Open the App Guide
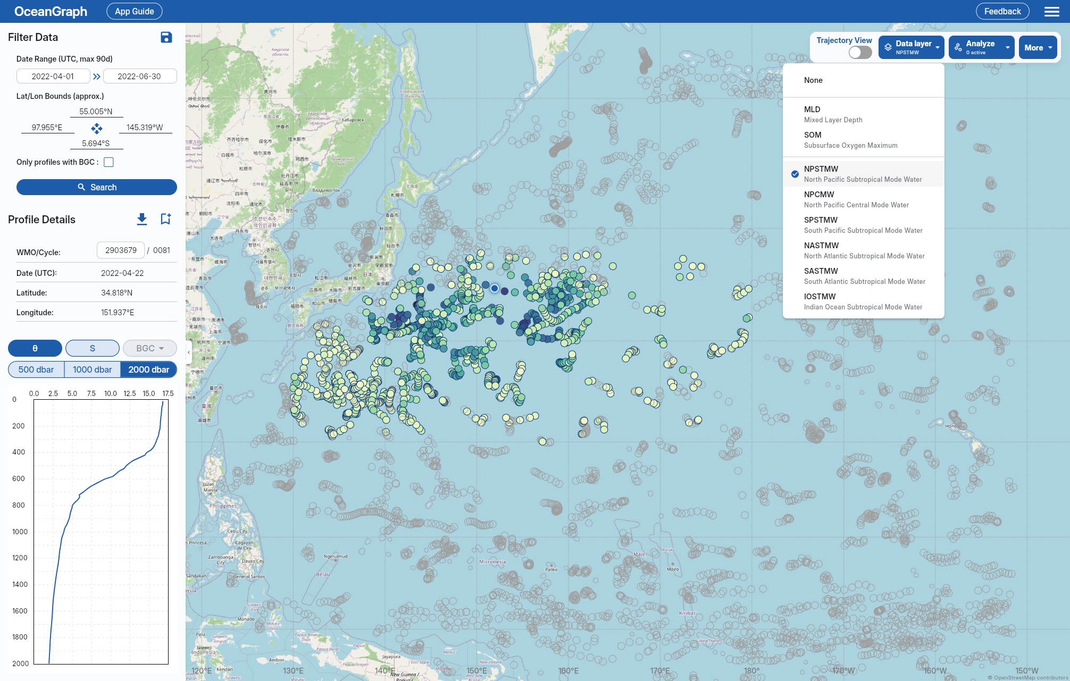Screen dimensions: 1070x681 (x=135, y=11)
